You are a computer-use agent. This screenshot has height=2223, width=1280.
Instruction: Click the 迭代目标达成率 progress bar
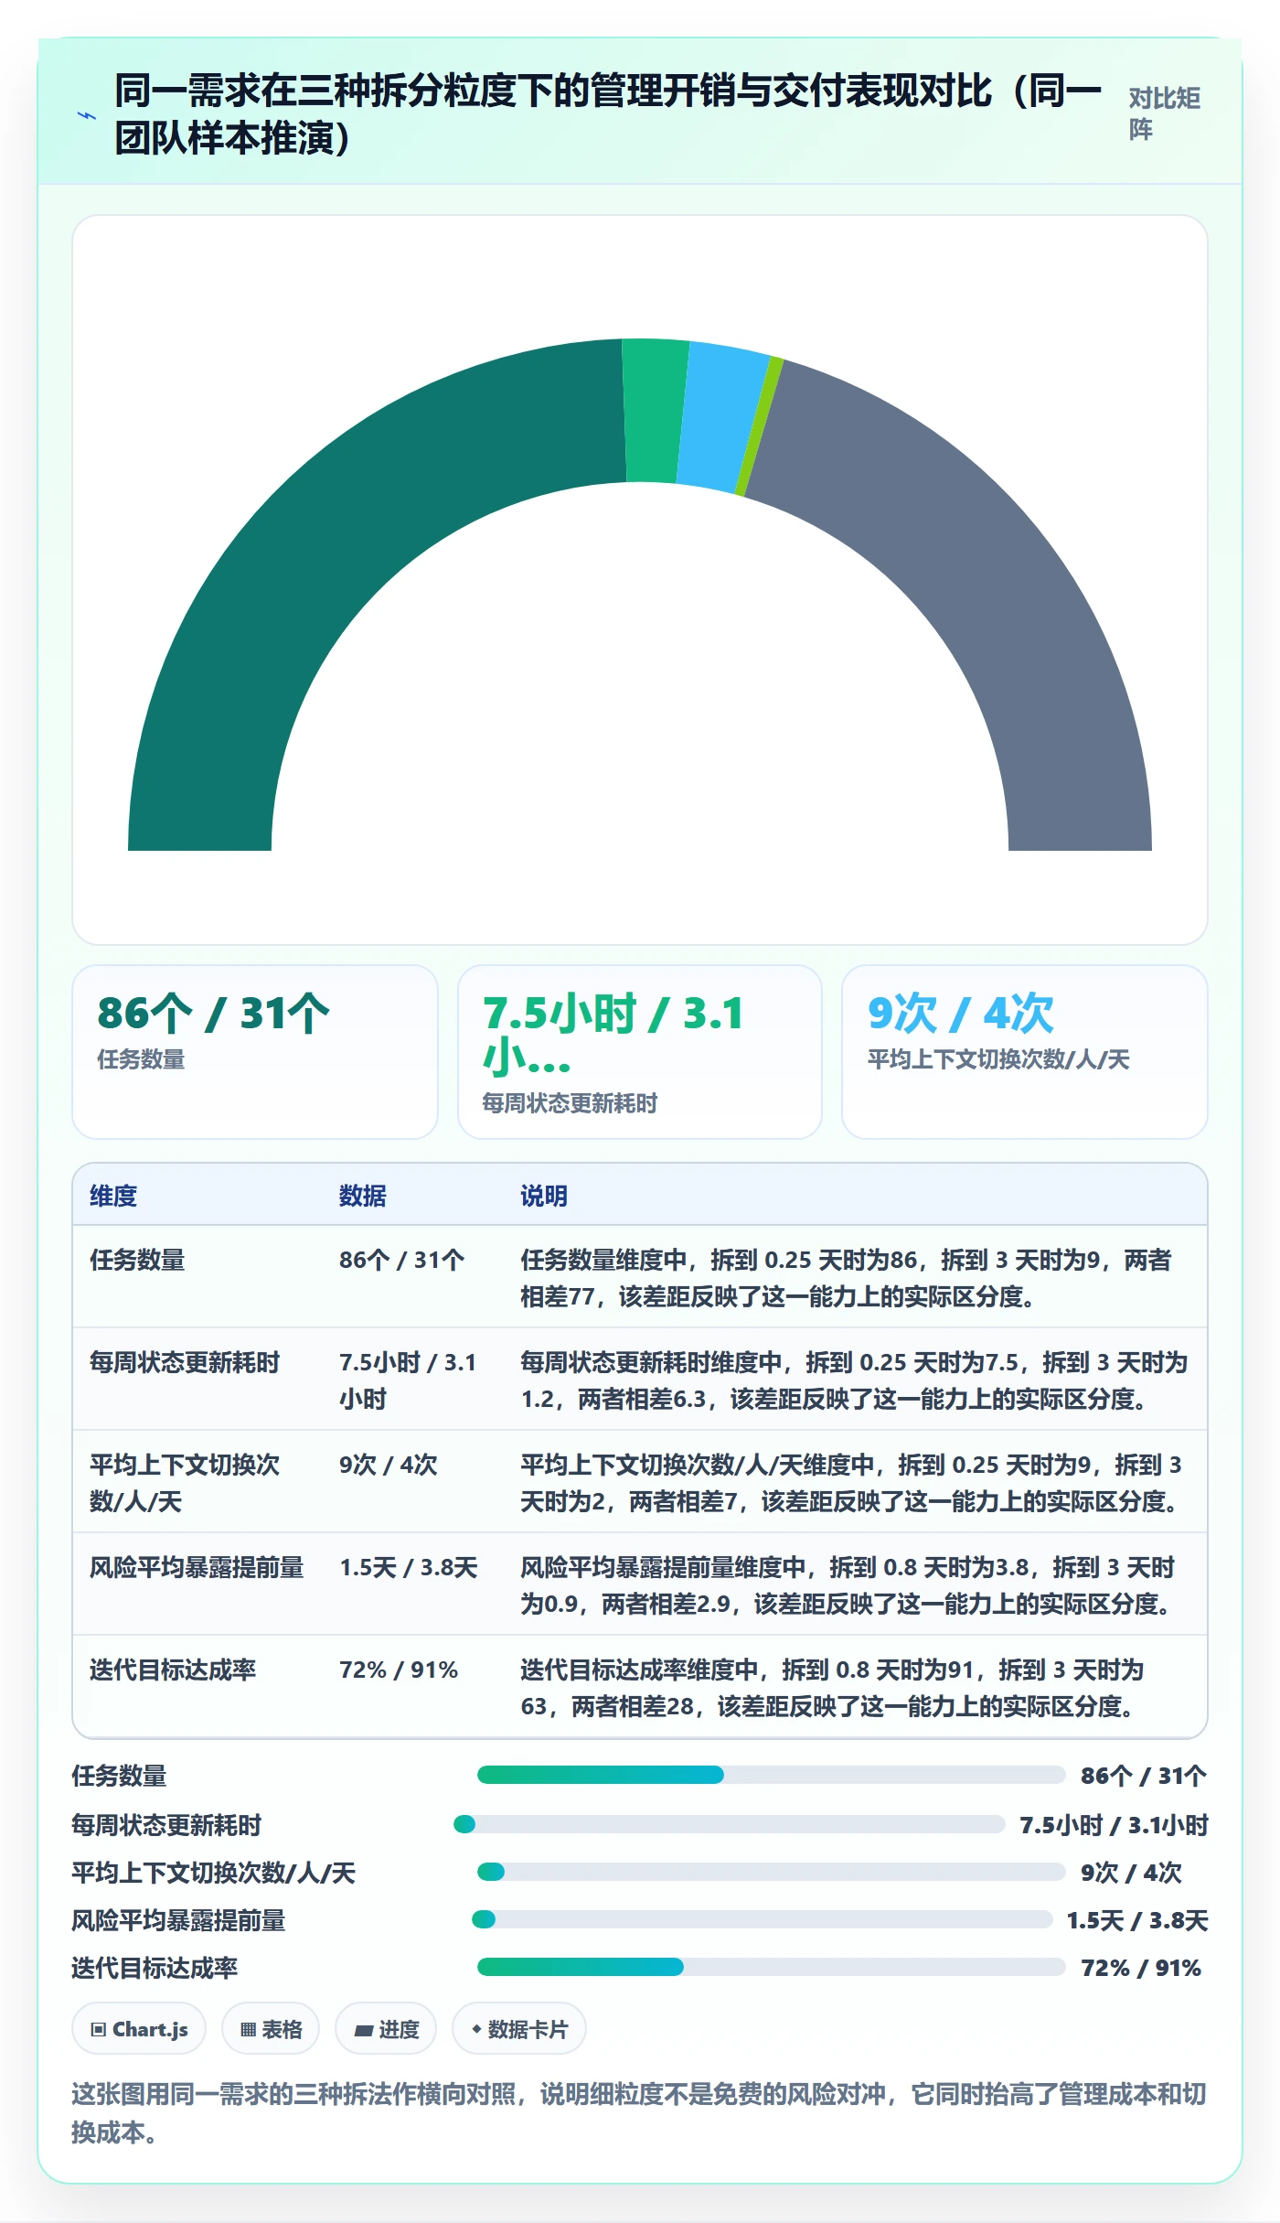click(772, 1968)
